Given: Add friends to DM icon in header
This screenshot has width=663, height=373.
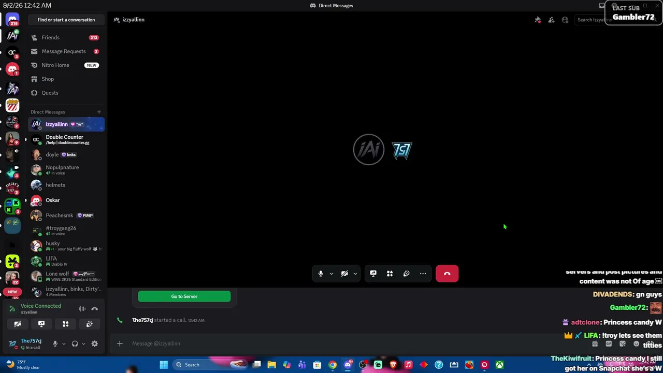Looking at the screenshot, I should click(x=551, y=20).
